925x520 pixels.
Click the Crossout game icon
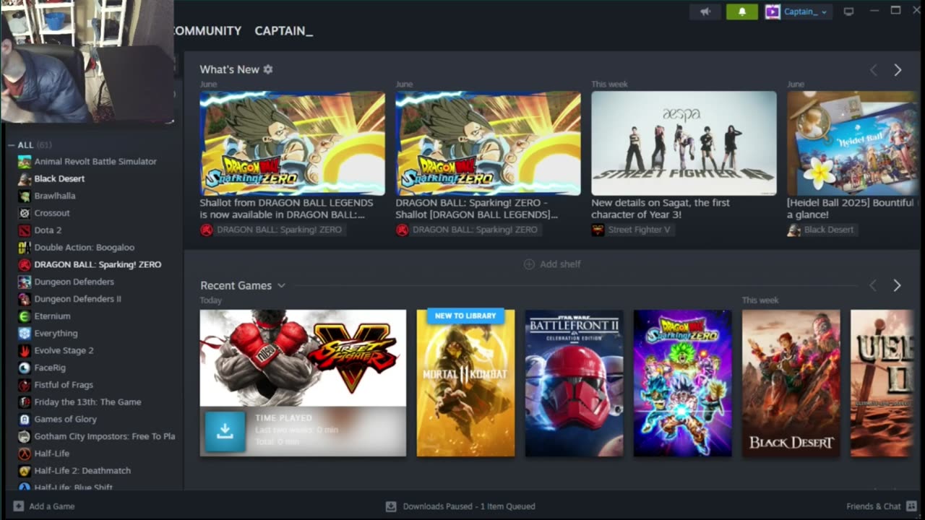[25, 213]
